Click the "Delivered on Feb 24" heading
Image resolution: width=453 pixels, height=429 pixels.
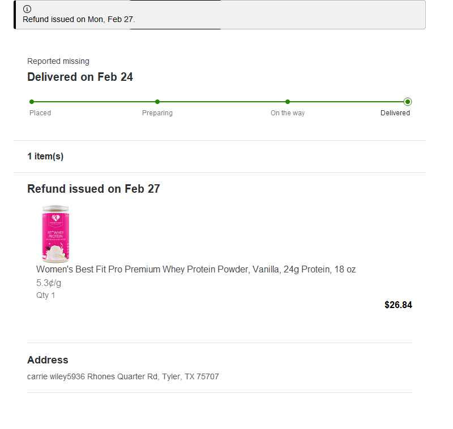tap(80, 77)
